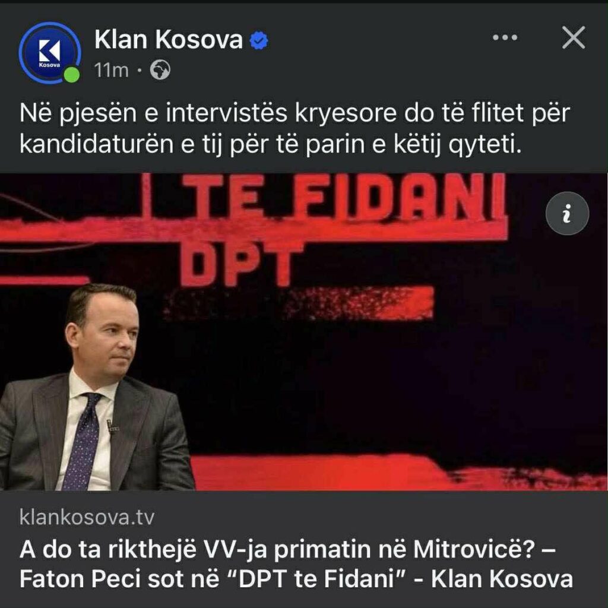The width and height of the screenshot is (608, 608).
Task: Click the blue verified badge
Action: [x=259, y=41]
